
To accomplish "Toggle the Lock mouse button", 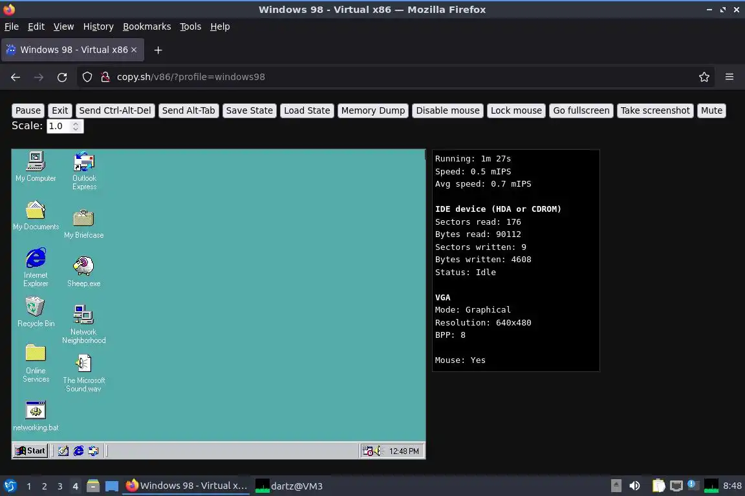I will [x=516, y=110].
